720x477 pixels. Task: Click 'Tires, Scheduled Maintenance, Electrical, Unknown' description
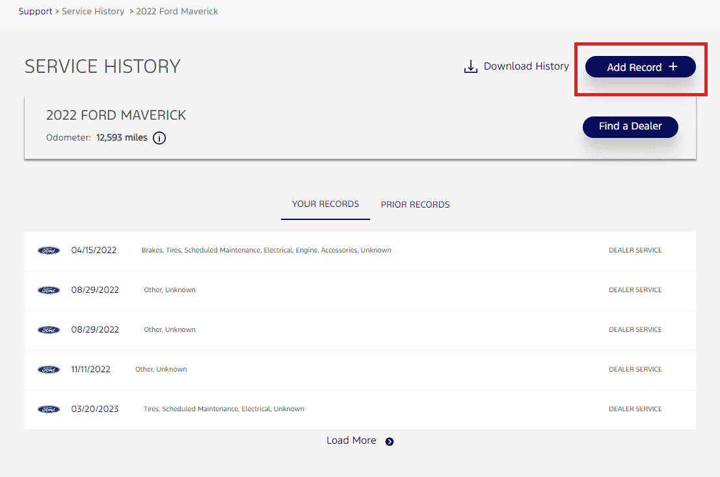224,409
